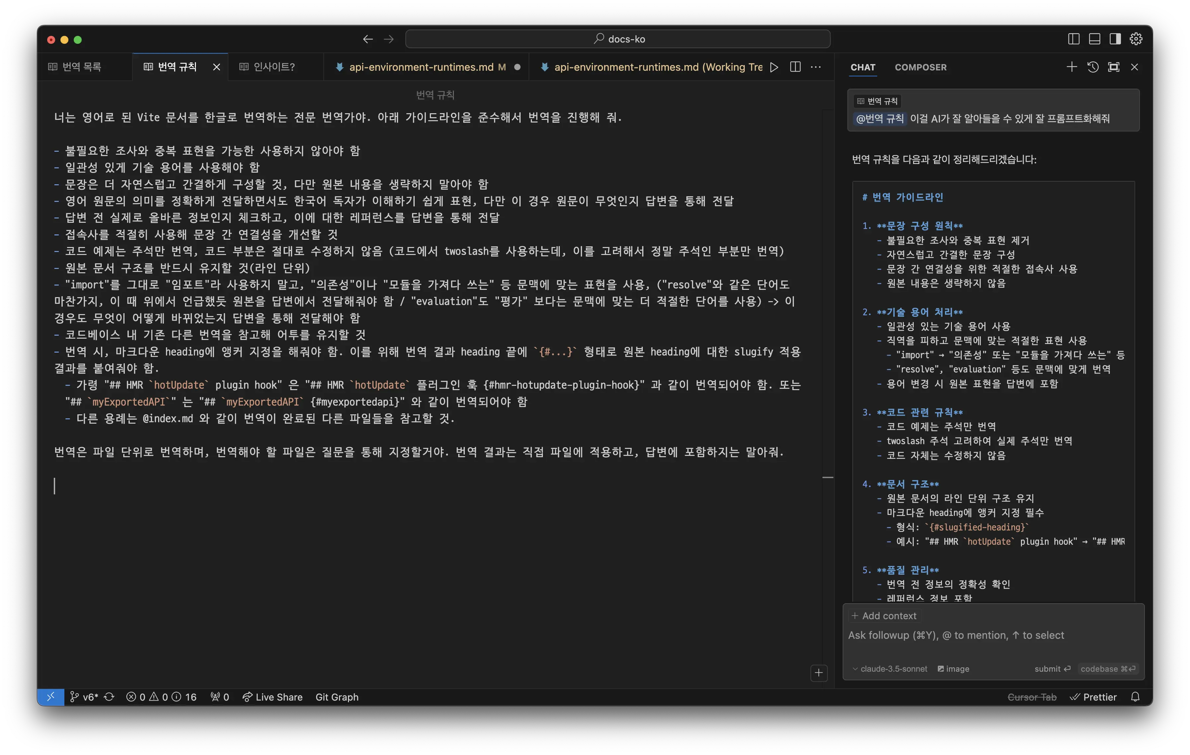1190x755 pixels.
Task: Click the # 번역 가이드라인 heading in chat
Action: click(902, 197)
